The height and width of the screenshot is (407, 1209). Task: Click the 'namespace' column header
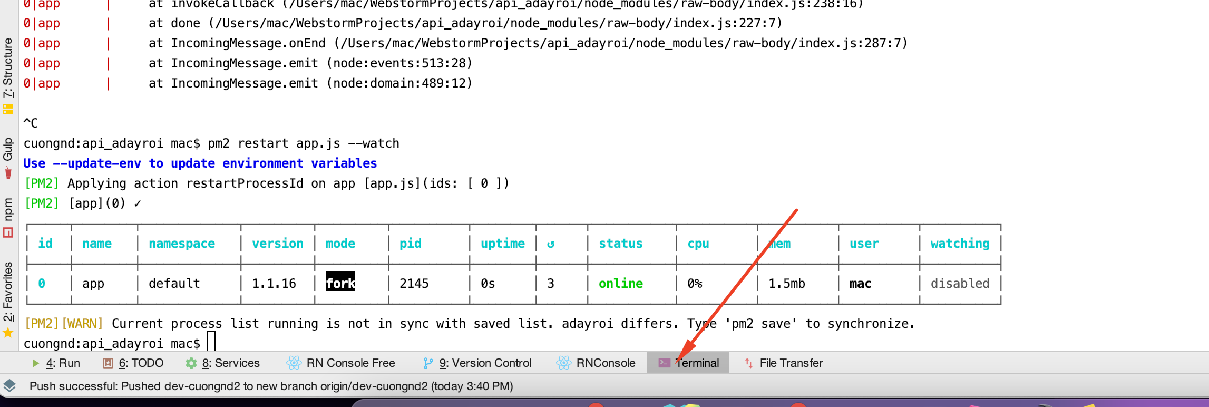point(182,244)
